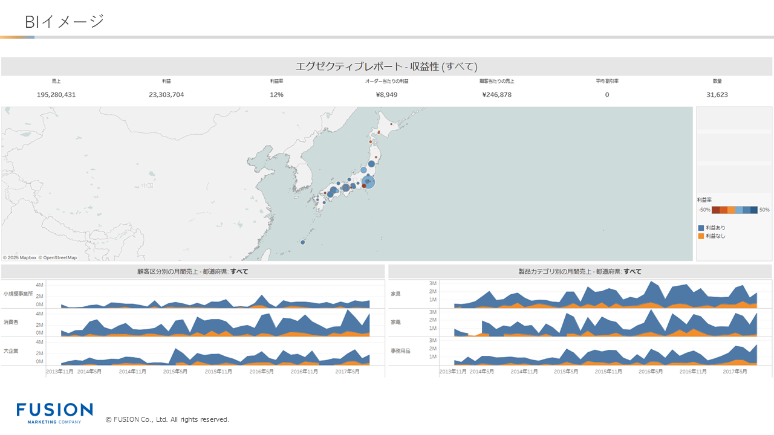Click the customer sales value ¥246,878
Screen dimensions: 774x435
(x=496, y=95)
